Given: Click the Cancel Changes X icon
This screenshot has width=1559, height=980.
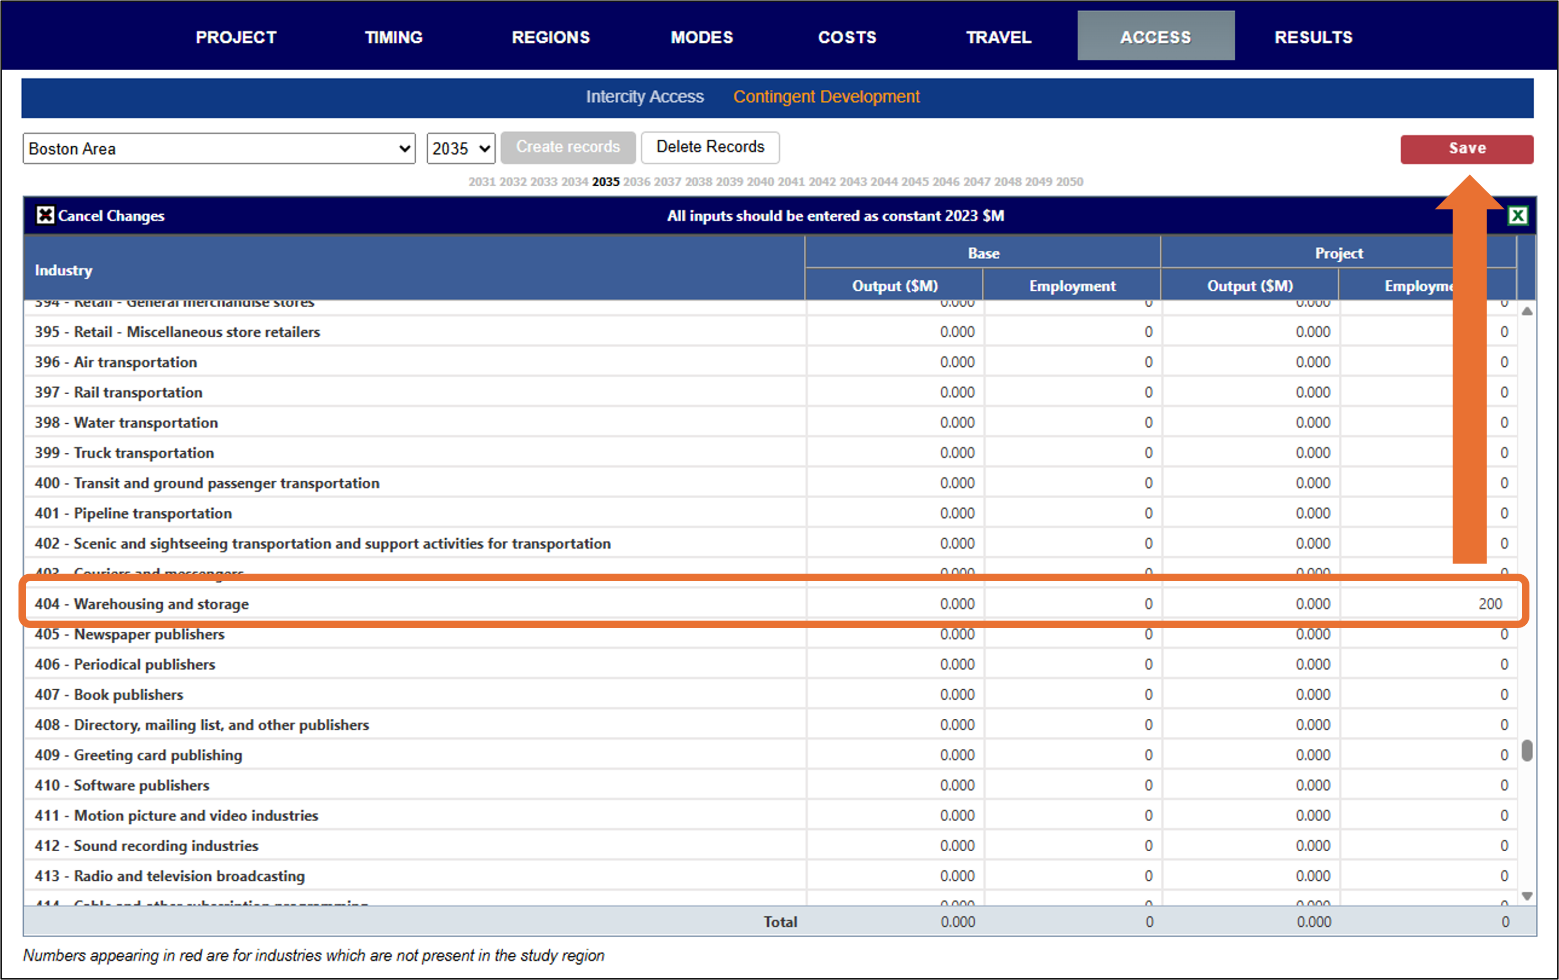Looking at the screenshot, I should (x=45, y=215).
